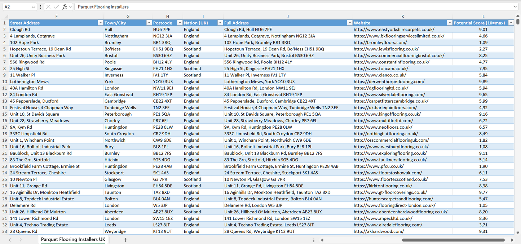521x244 pixels.
Task: Open the Name Box dropdown arrow
Action: coord(34,7)
